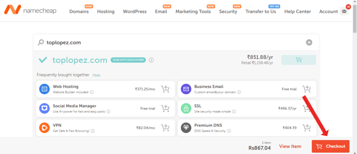Viewport: 357px width, 154px height.
Task: Add VPN to cart
Action: (x=165, y=127)
